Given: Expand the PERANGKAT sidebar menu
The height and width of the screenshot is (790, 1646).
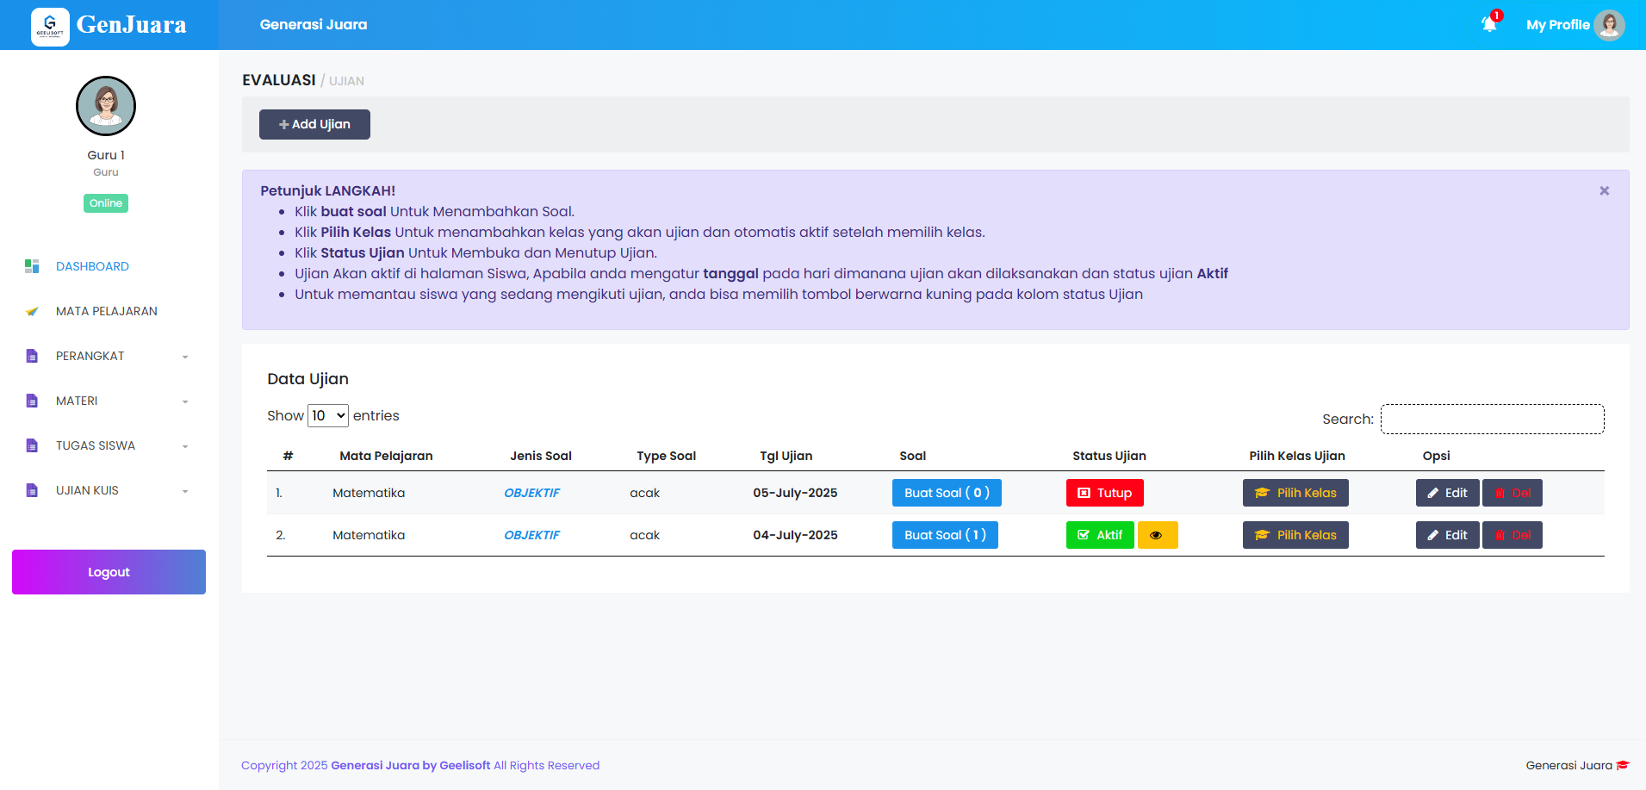Looking at the screenshot, I should point(90,356).
